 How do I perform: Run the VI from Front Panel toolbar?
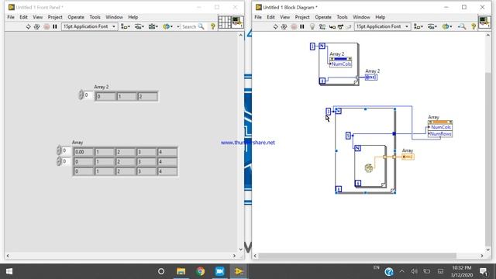coord(28,27)
